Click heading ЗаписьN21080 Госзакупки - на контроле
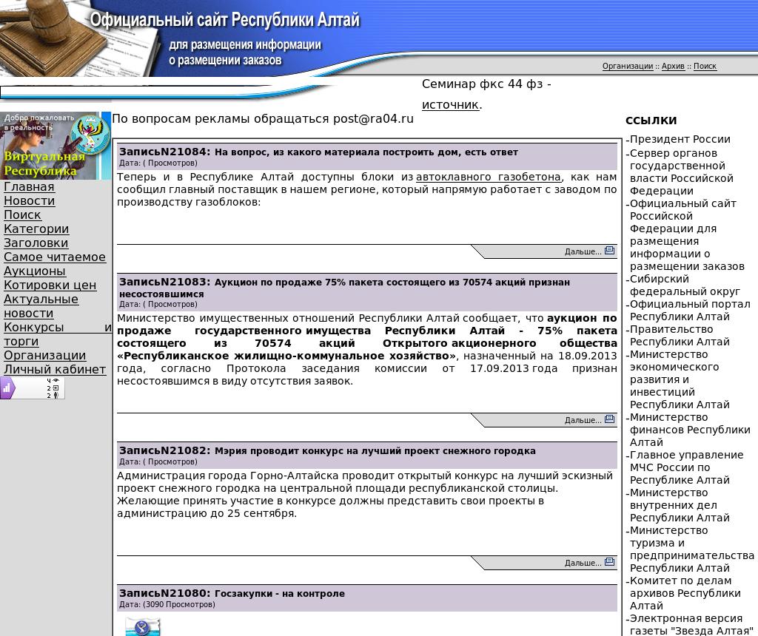 232,593
